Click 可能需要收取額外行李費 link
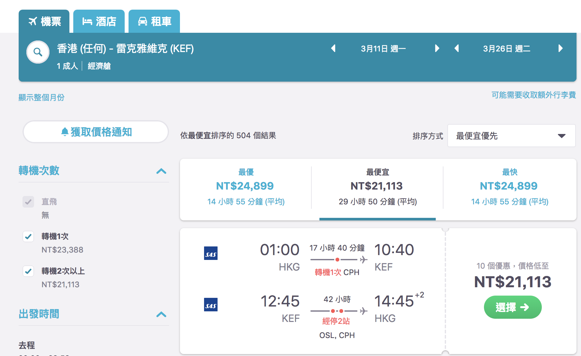Screen dimensions: 581x356 tap(533, 95)
